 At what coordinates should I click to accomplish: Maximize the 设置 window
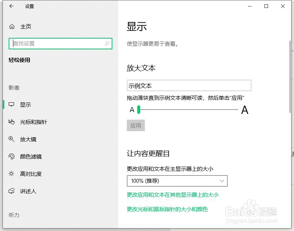pos(266,6)
